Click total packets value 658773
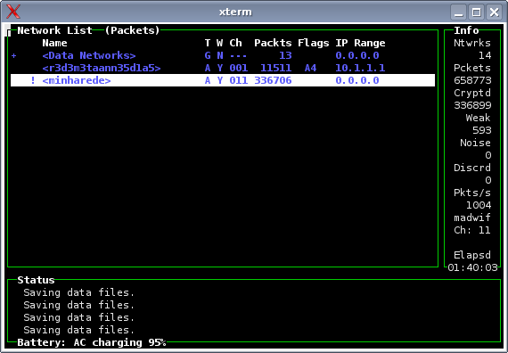The image size is (508, 353). [x=472, y=80]
